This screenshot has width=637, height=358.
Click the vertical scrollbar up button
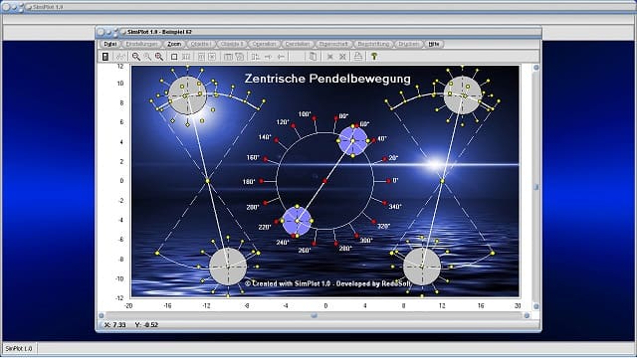coord(535,68)
